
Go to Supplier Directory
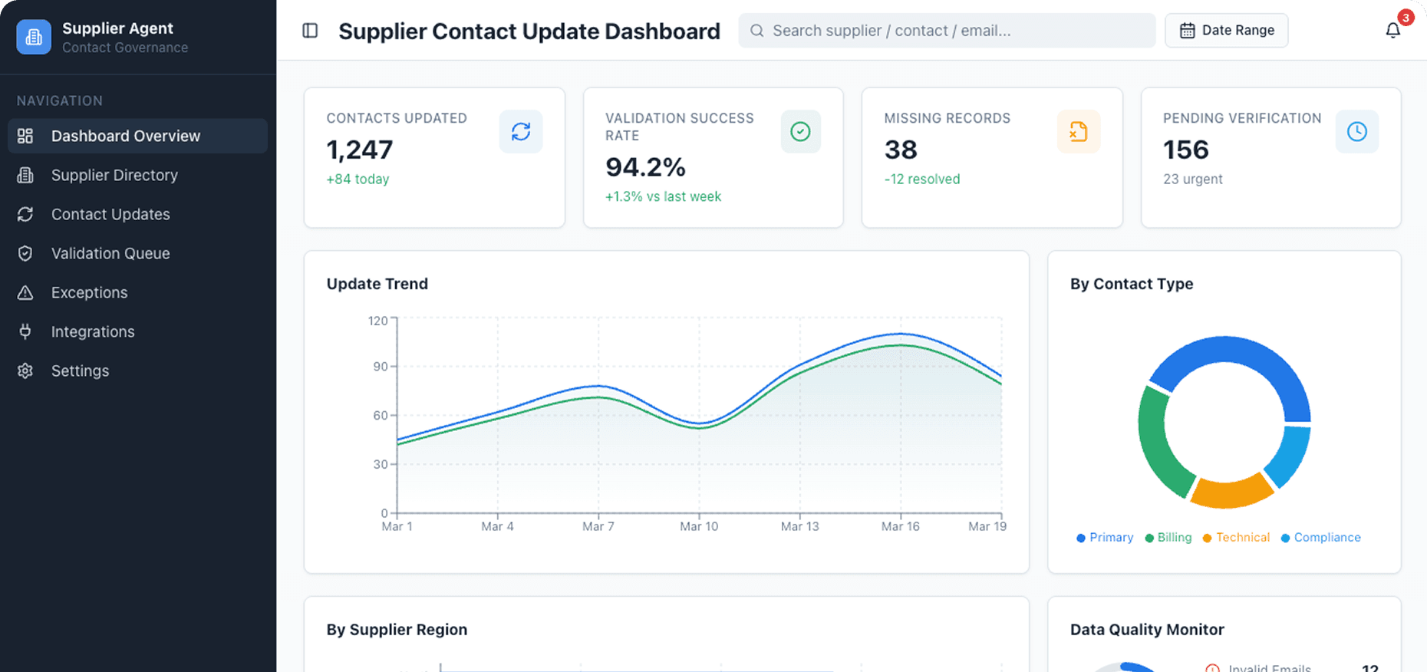pos(138,175)
